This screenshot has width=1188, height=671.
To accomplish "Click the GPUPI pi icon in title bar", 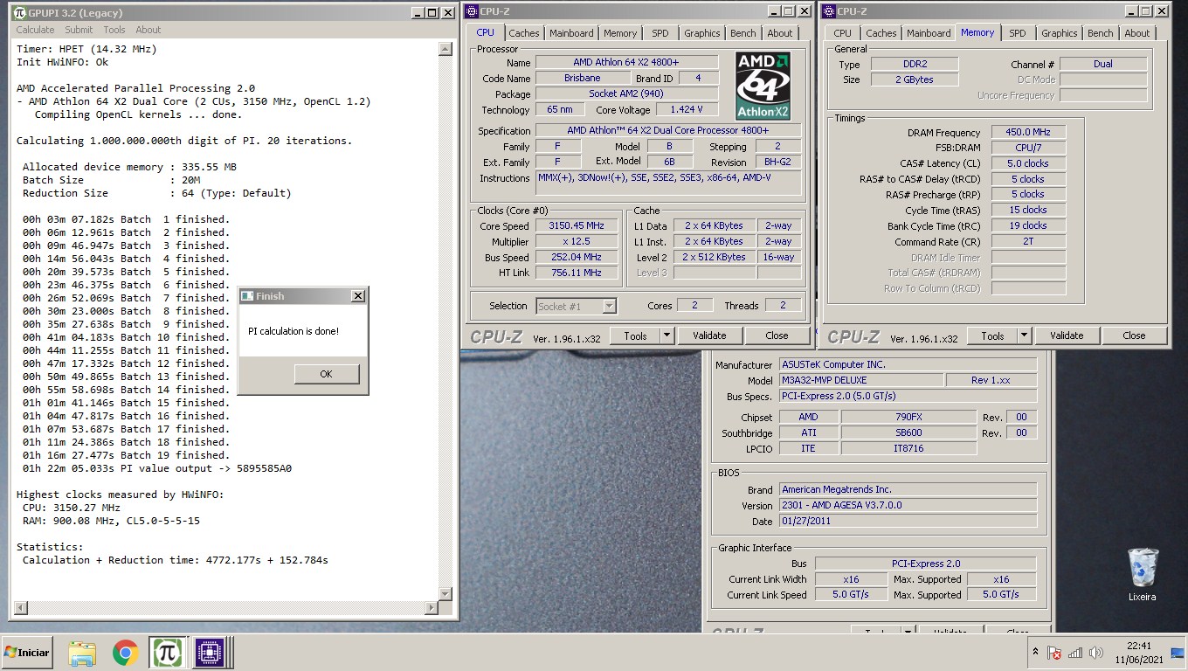I will click(19, 13).
